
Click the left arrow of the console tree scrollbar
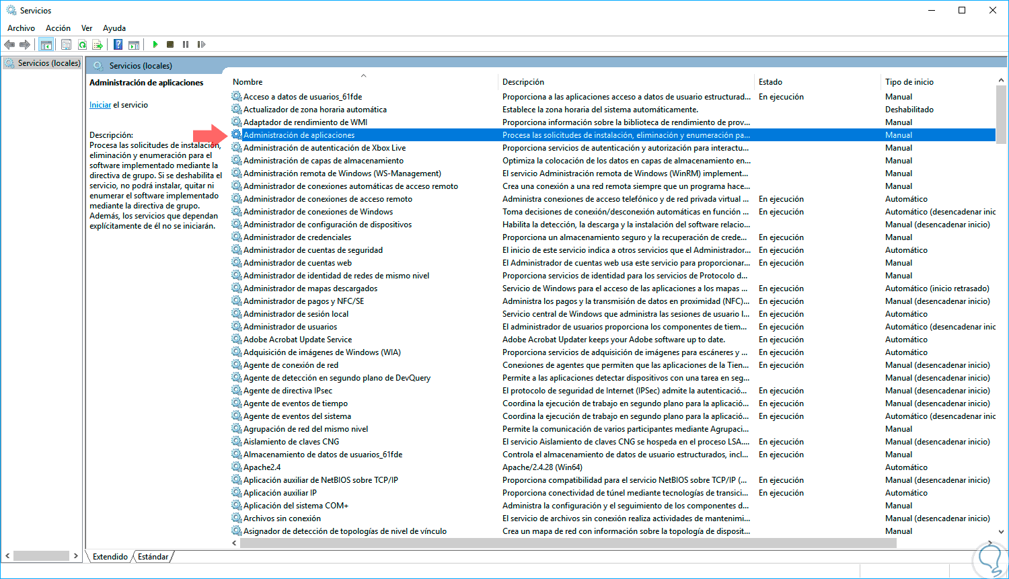tap(7, 556)
